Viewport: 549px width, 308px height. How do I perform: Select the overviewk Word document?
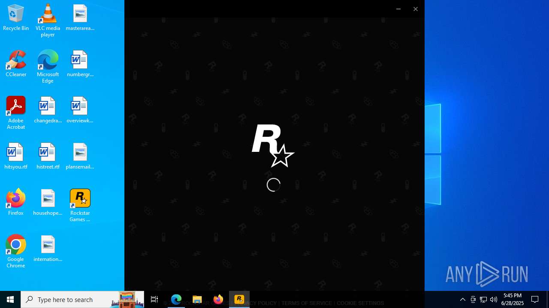[80, 110]
